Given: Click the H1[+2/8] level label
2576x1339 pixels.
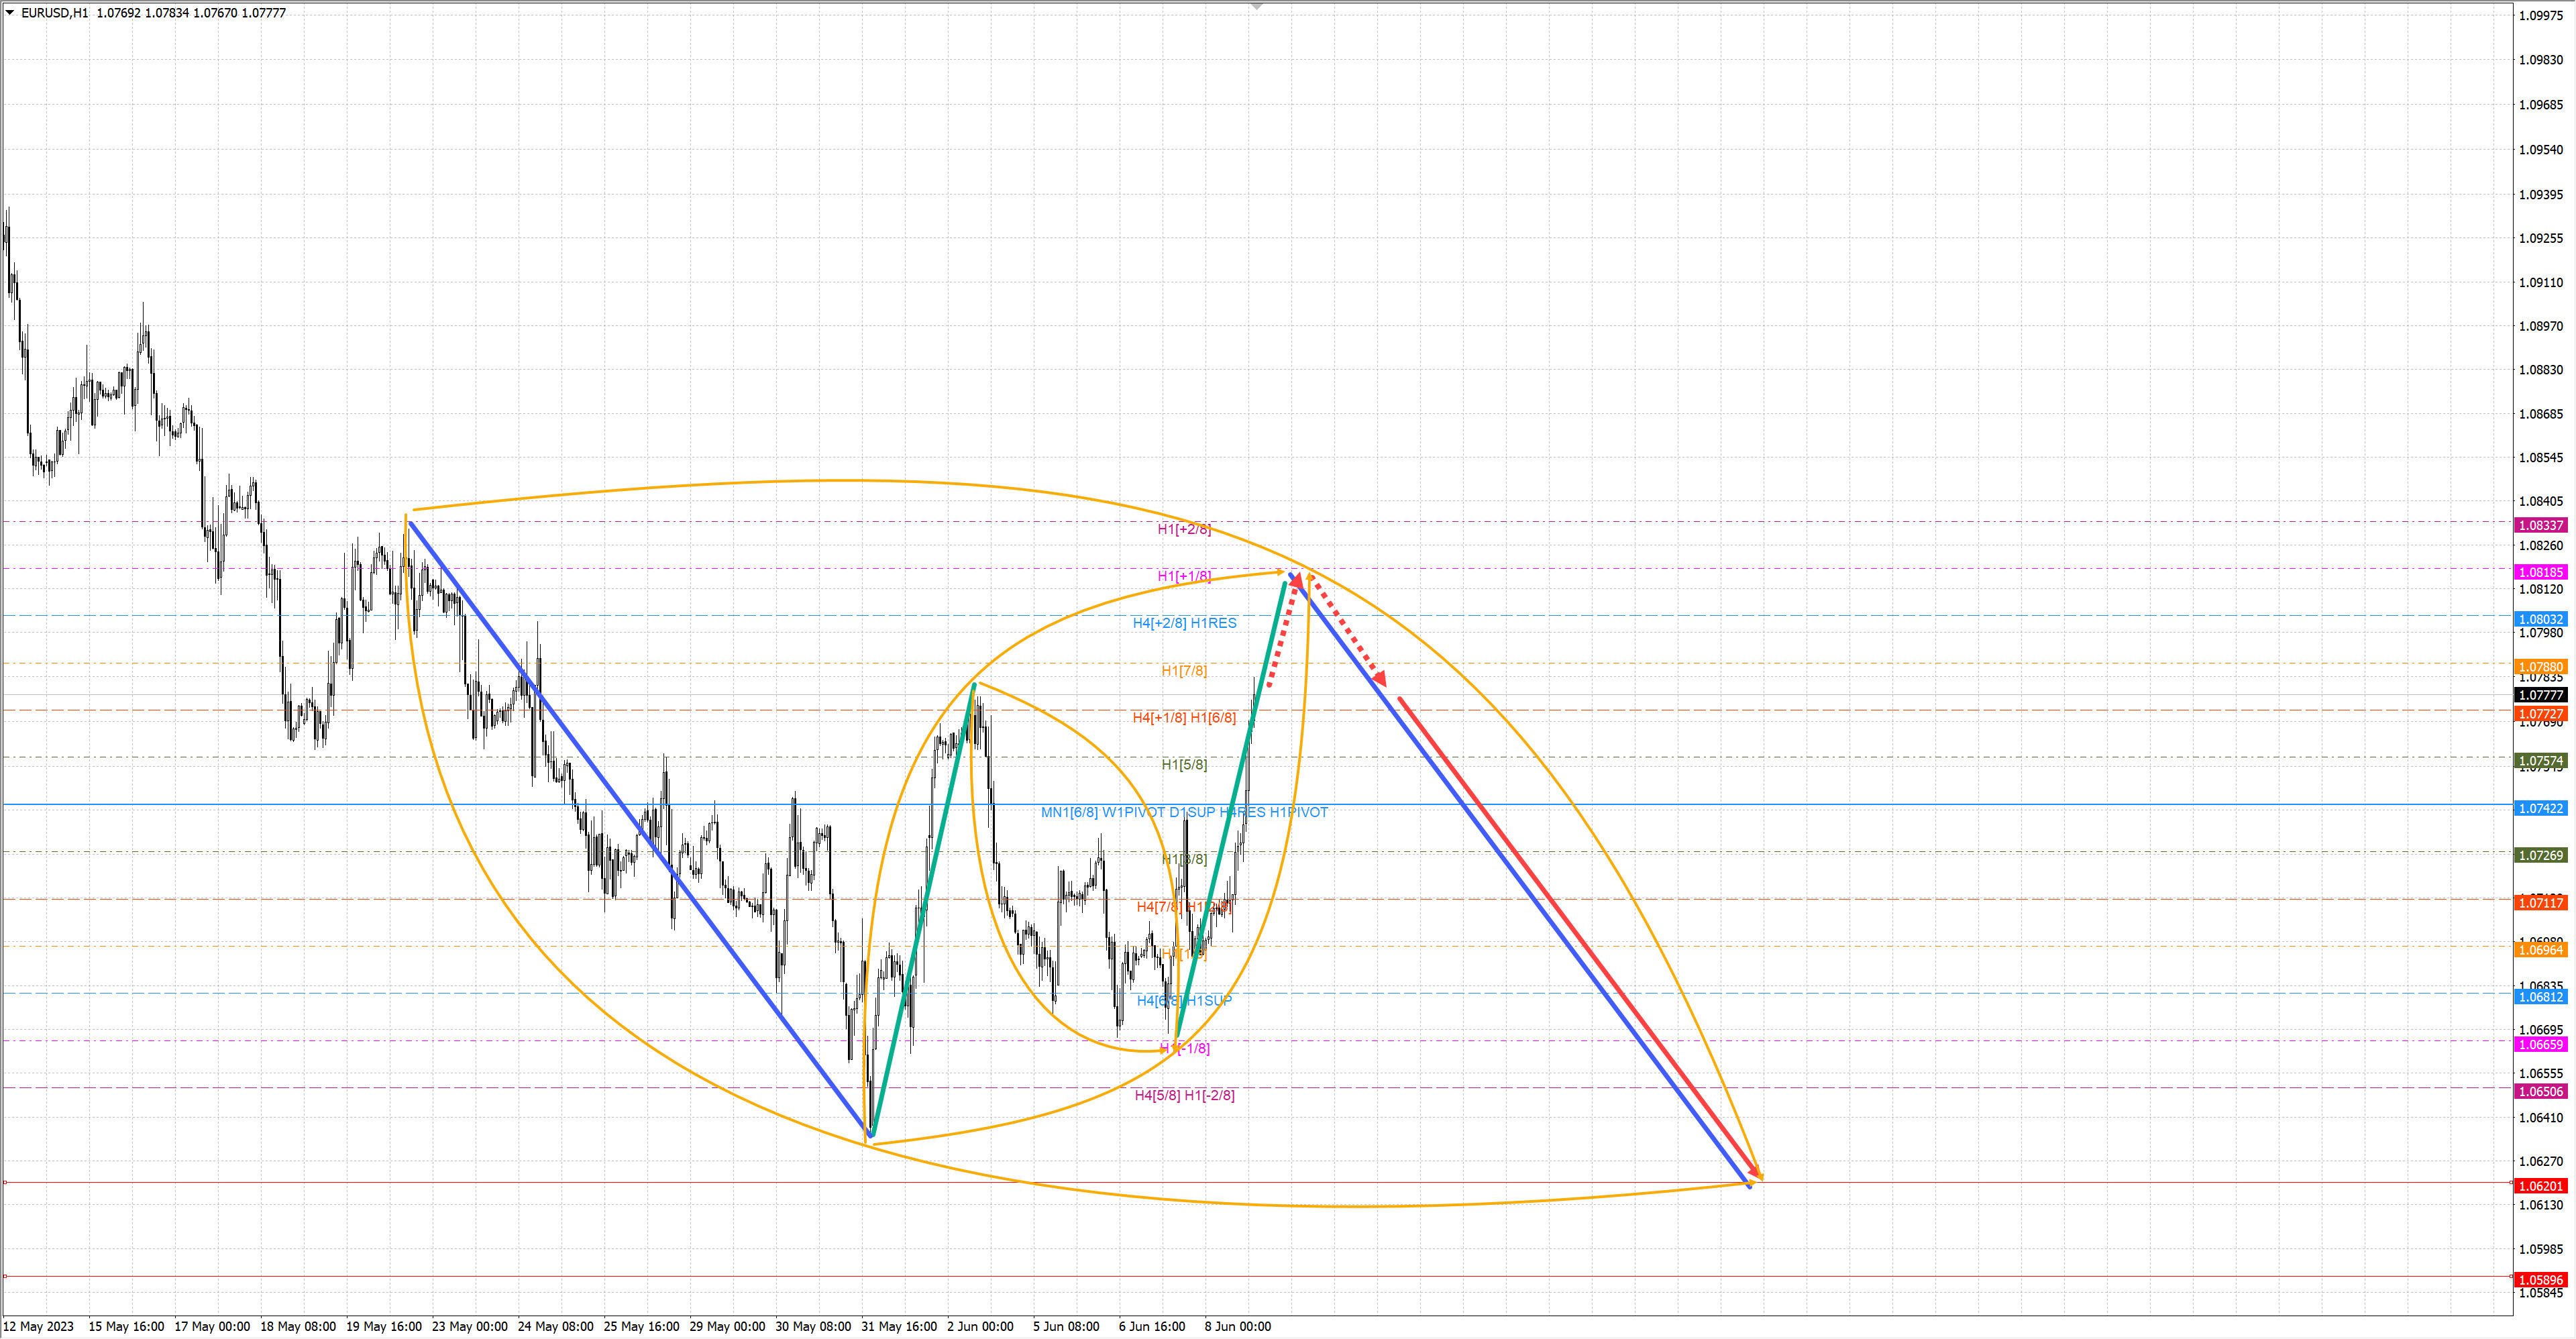Looking at the screenshot, I should 1184,529.
